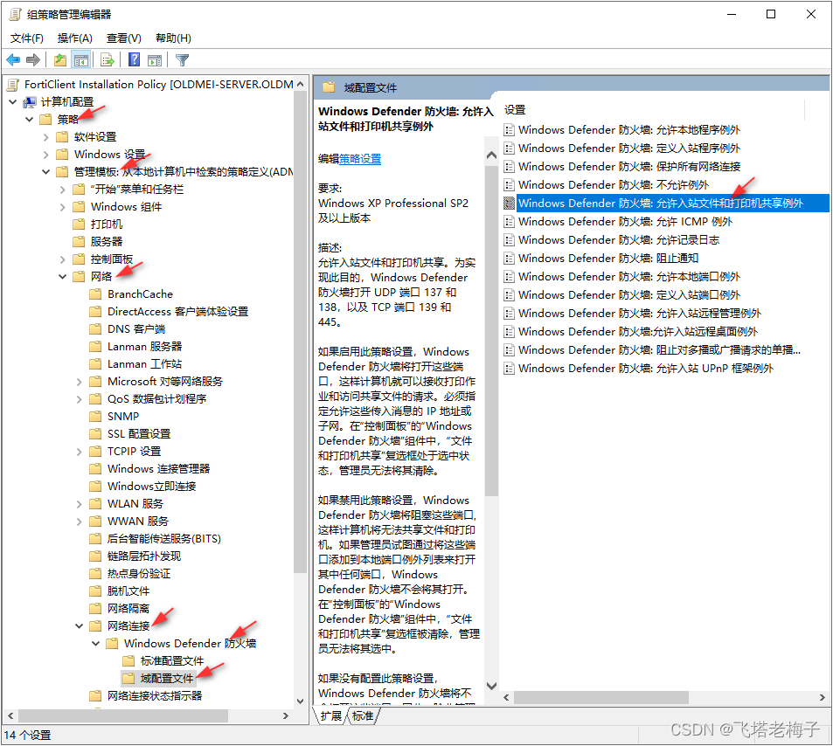Image resolution: width=833 pixels, height=746 pixels.
Task: Click tree pane vertical scrollbar thumb
Action: [300, 332]
